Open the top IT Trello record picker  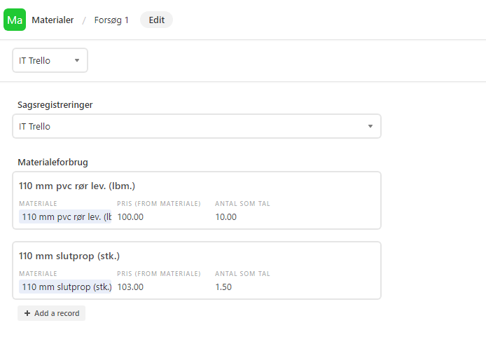tap(50, 60)
